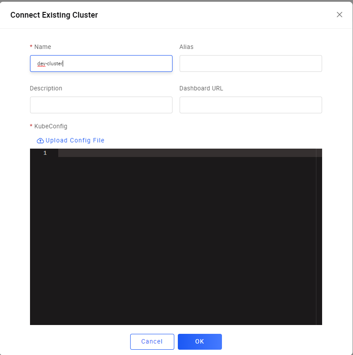Click the Connect Existing Cluster title
353x355 pixels.
[x=54, y=15]
